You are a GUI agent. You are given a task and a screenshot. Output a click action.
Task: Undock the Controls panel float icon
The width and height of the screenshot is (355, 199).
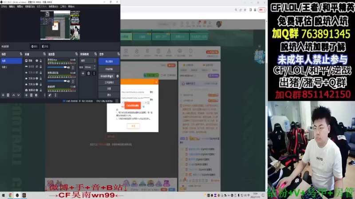pyautogui.click(x=118, y=54)
